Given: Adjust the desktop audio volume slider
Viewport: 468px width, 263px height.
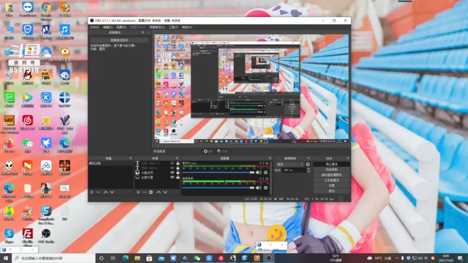Looking at the screenshot, I should pyautogui.click(x=218, y=188).
